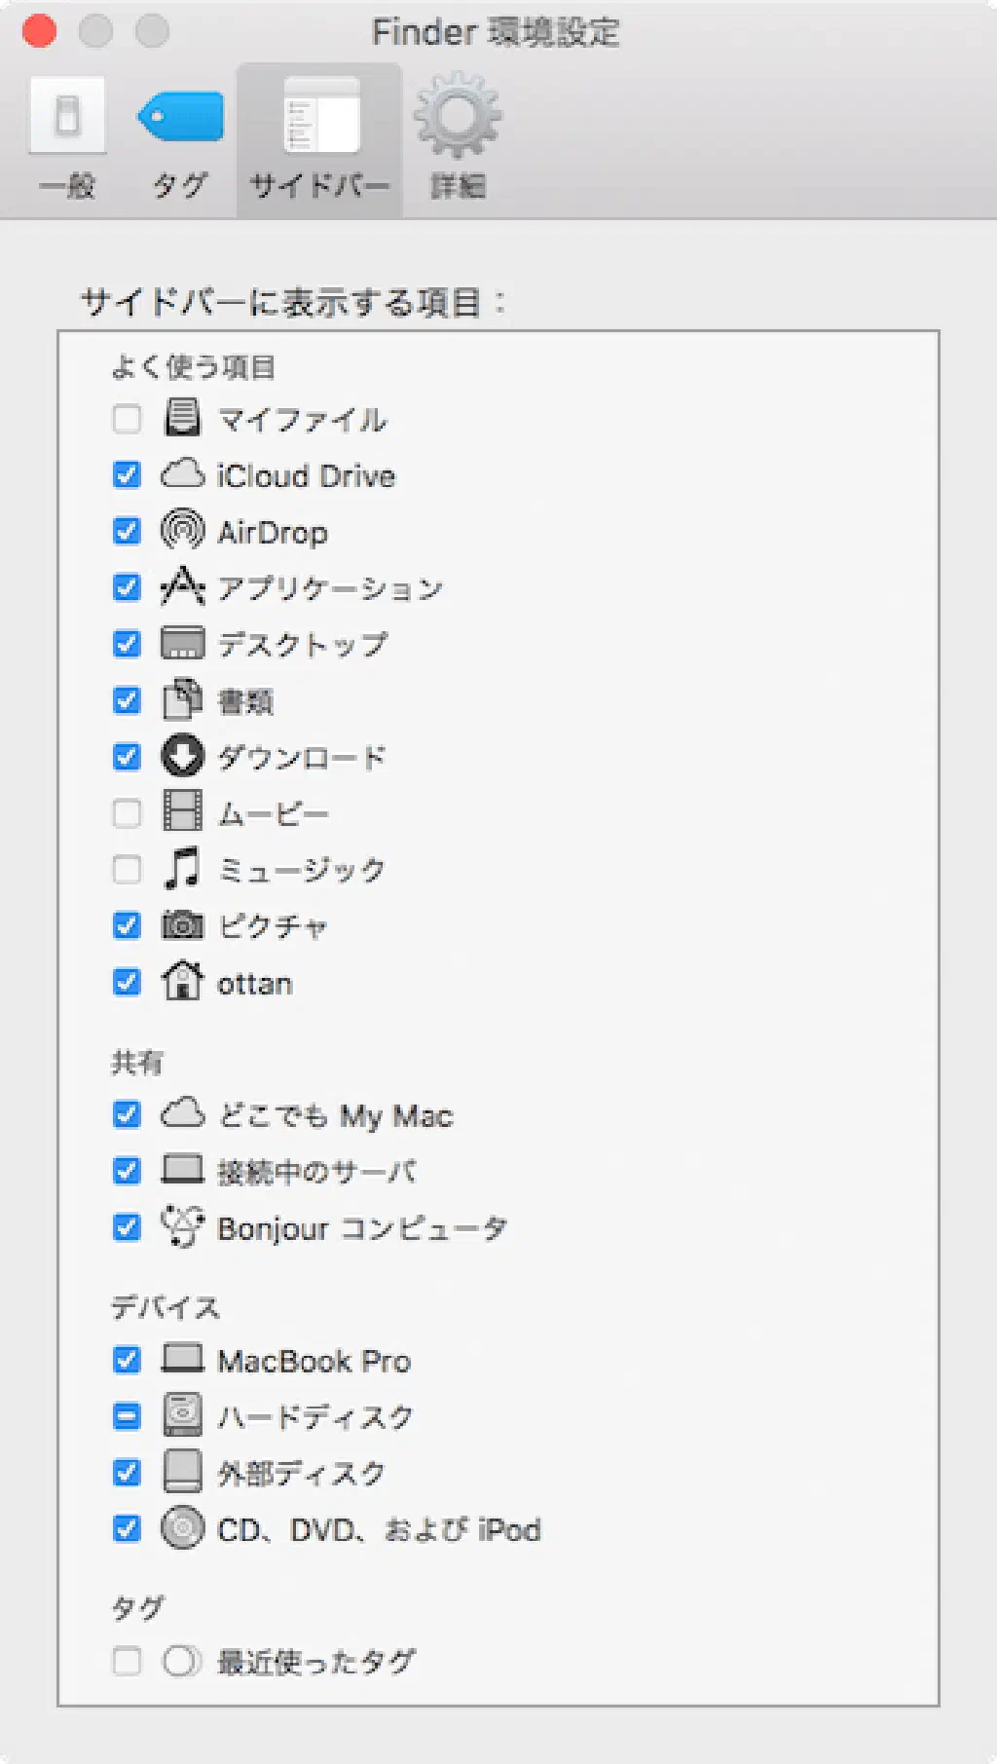The width and height of the screenshot is (997, 1764).
Task: Click the AirDrop radar icon
Action: point(182,531)
